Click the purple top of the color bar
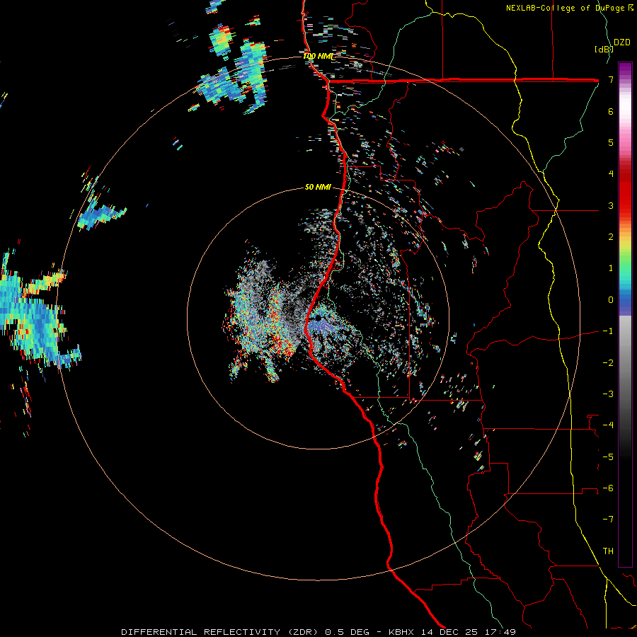 (x=625, y=69)
